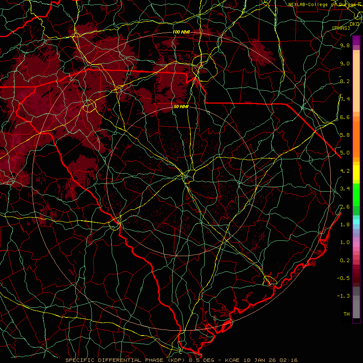Click the 0.2 value on the color scale
Viewport: 363px width, 363px height.
345,261
